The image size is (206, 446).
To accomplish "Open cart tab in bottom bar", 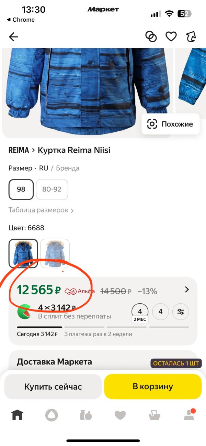I will pos(154,415).
